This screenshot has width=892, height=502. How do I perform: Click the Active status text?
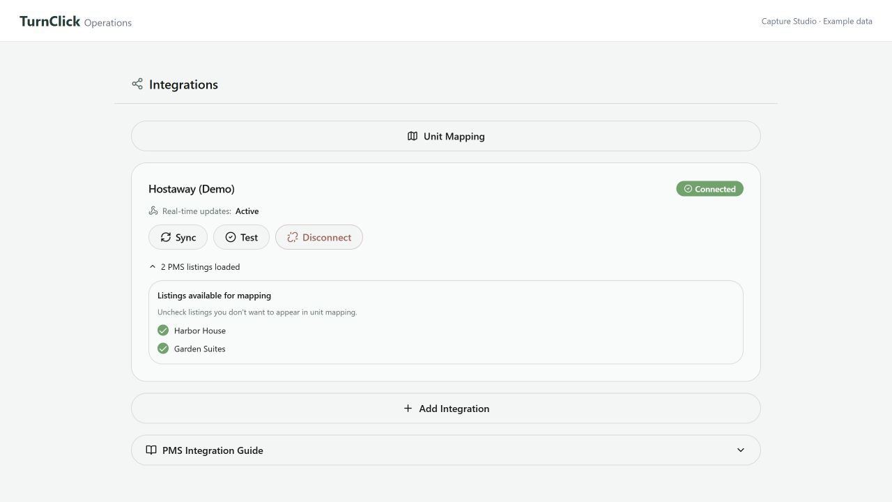247,211
